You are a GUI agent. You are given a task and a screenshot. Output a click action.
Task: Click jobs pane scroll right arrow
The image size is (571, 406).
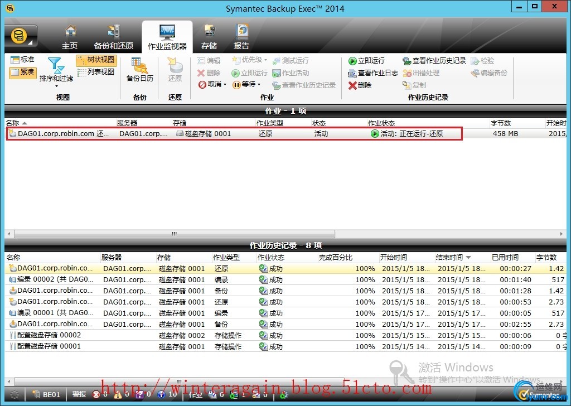pyautogui.click(x=562, y=234)
